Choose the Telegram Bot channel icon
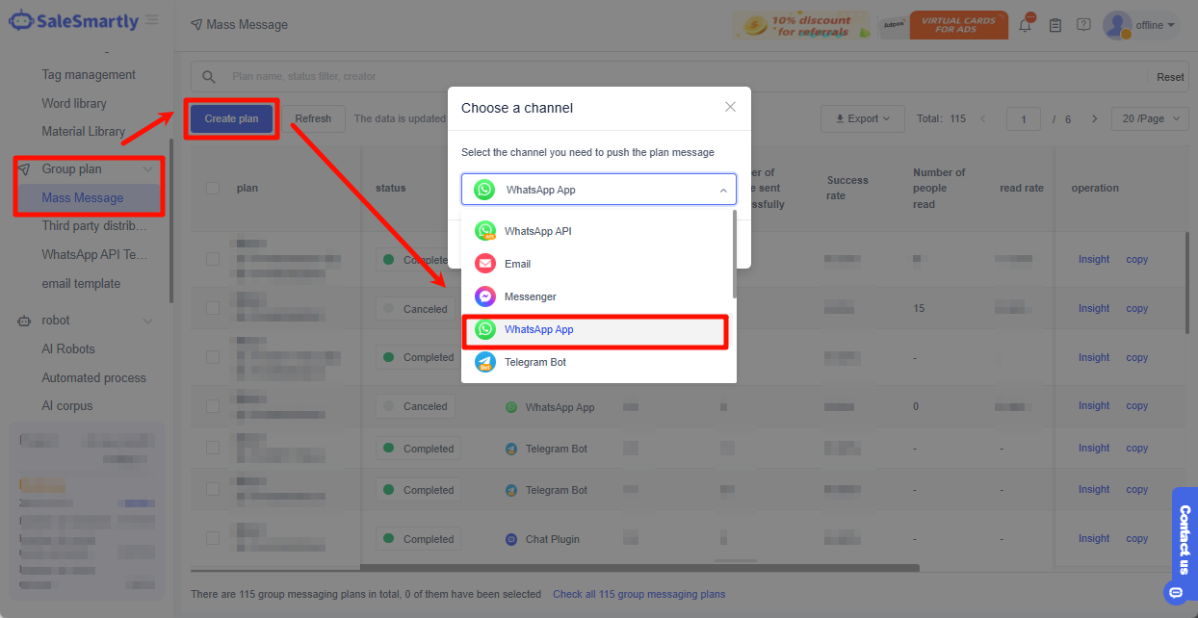This screenshot has height=618, width=1198. [485, 361]
